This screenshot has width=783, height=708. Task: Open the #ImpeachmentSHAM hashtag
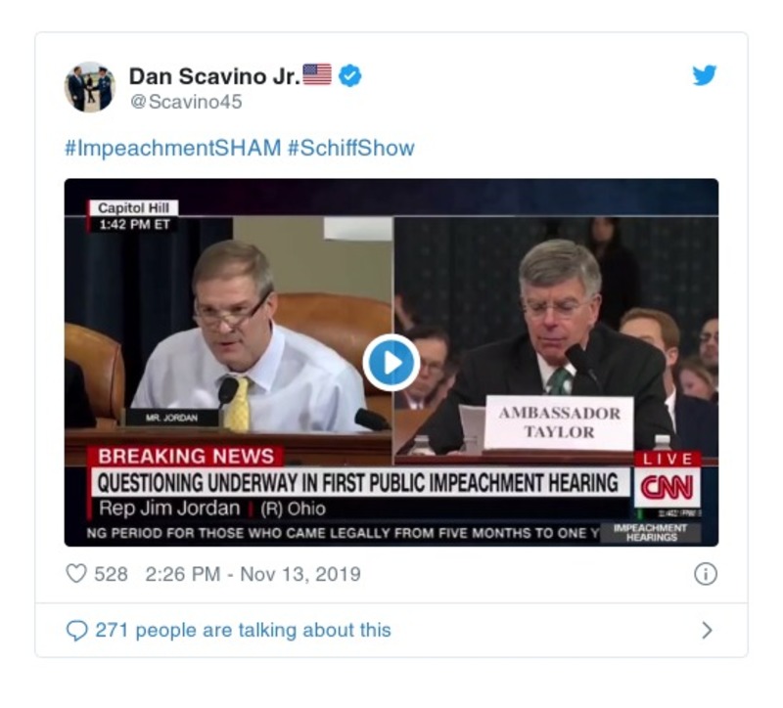pyautogui.click(x=172, y=148)
